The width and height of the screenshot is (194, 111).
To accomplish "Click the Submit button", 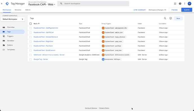I will coord(187,10).
